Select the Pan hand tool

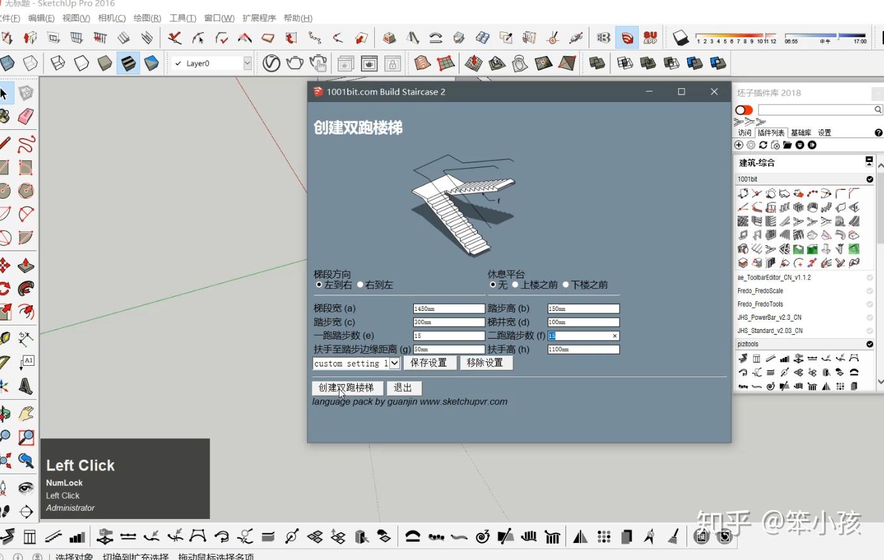(x=25, y=414)
